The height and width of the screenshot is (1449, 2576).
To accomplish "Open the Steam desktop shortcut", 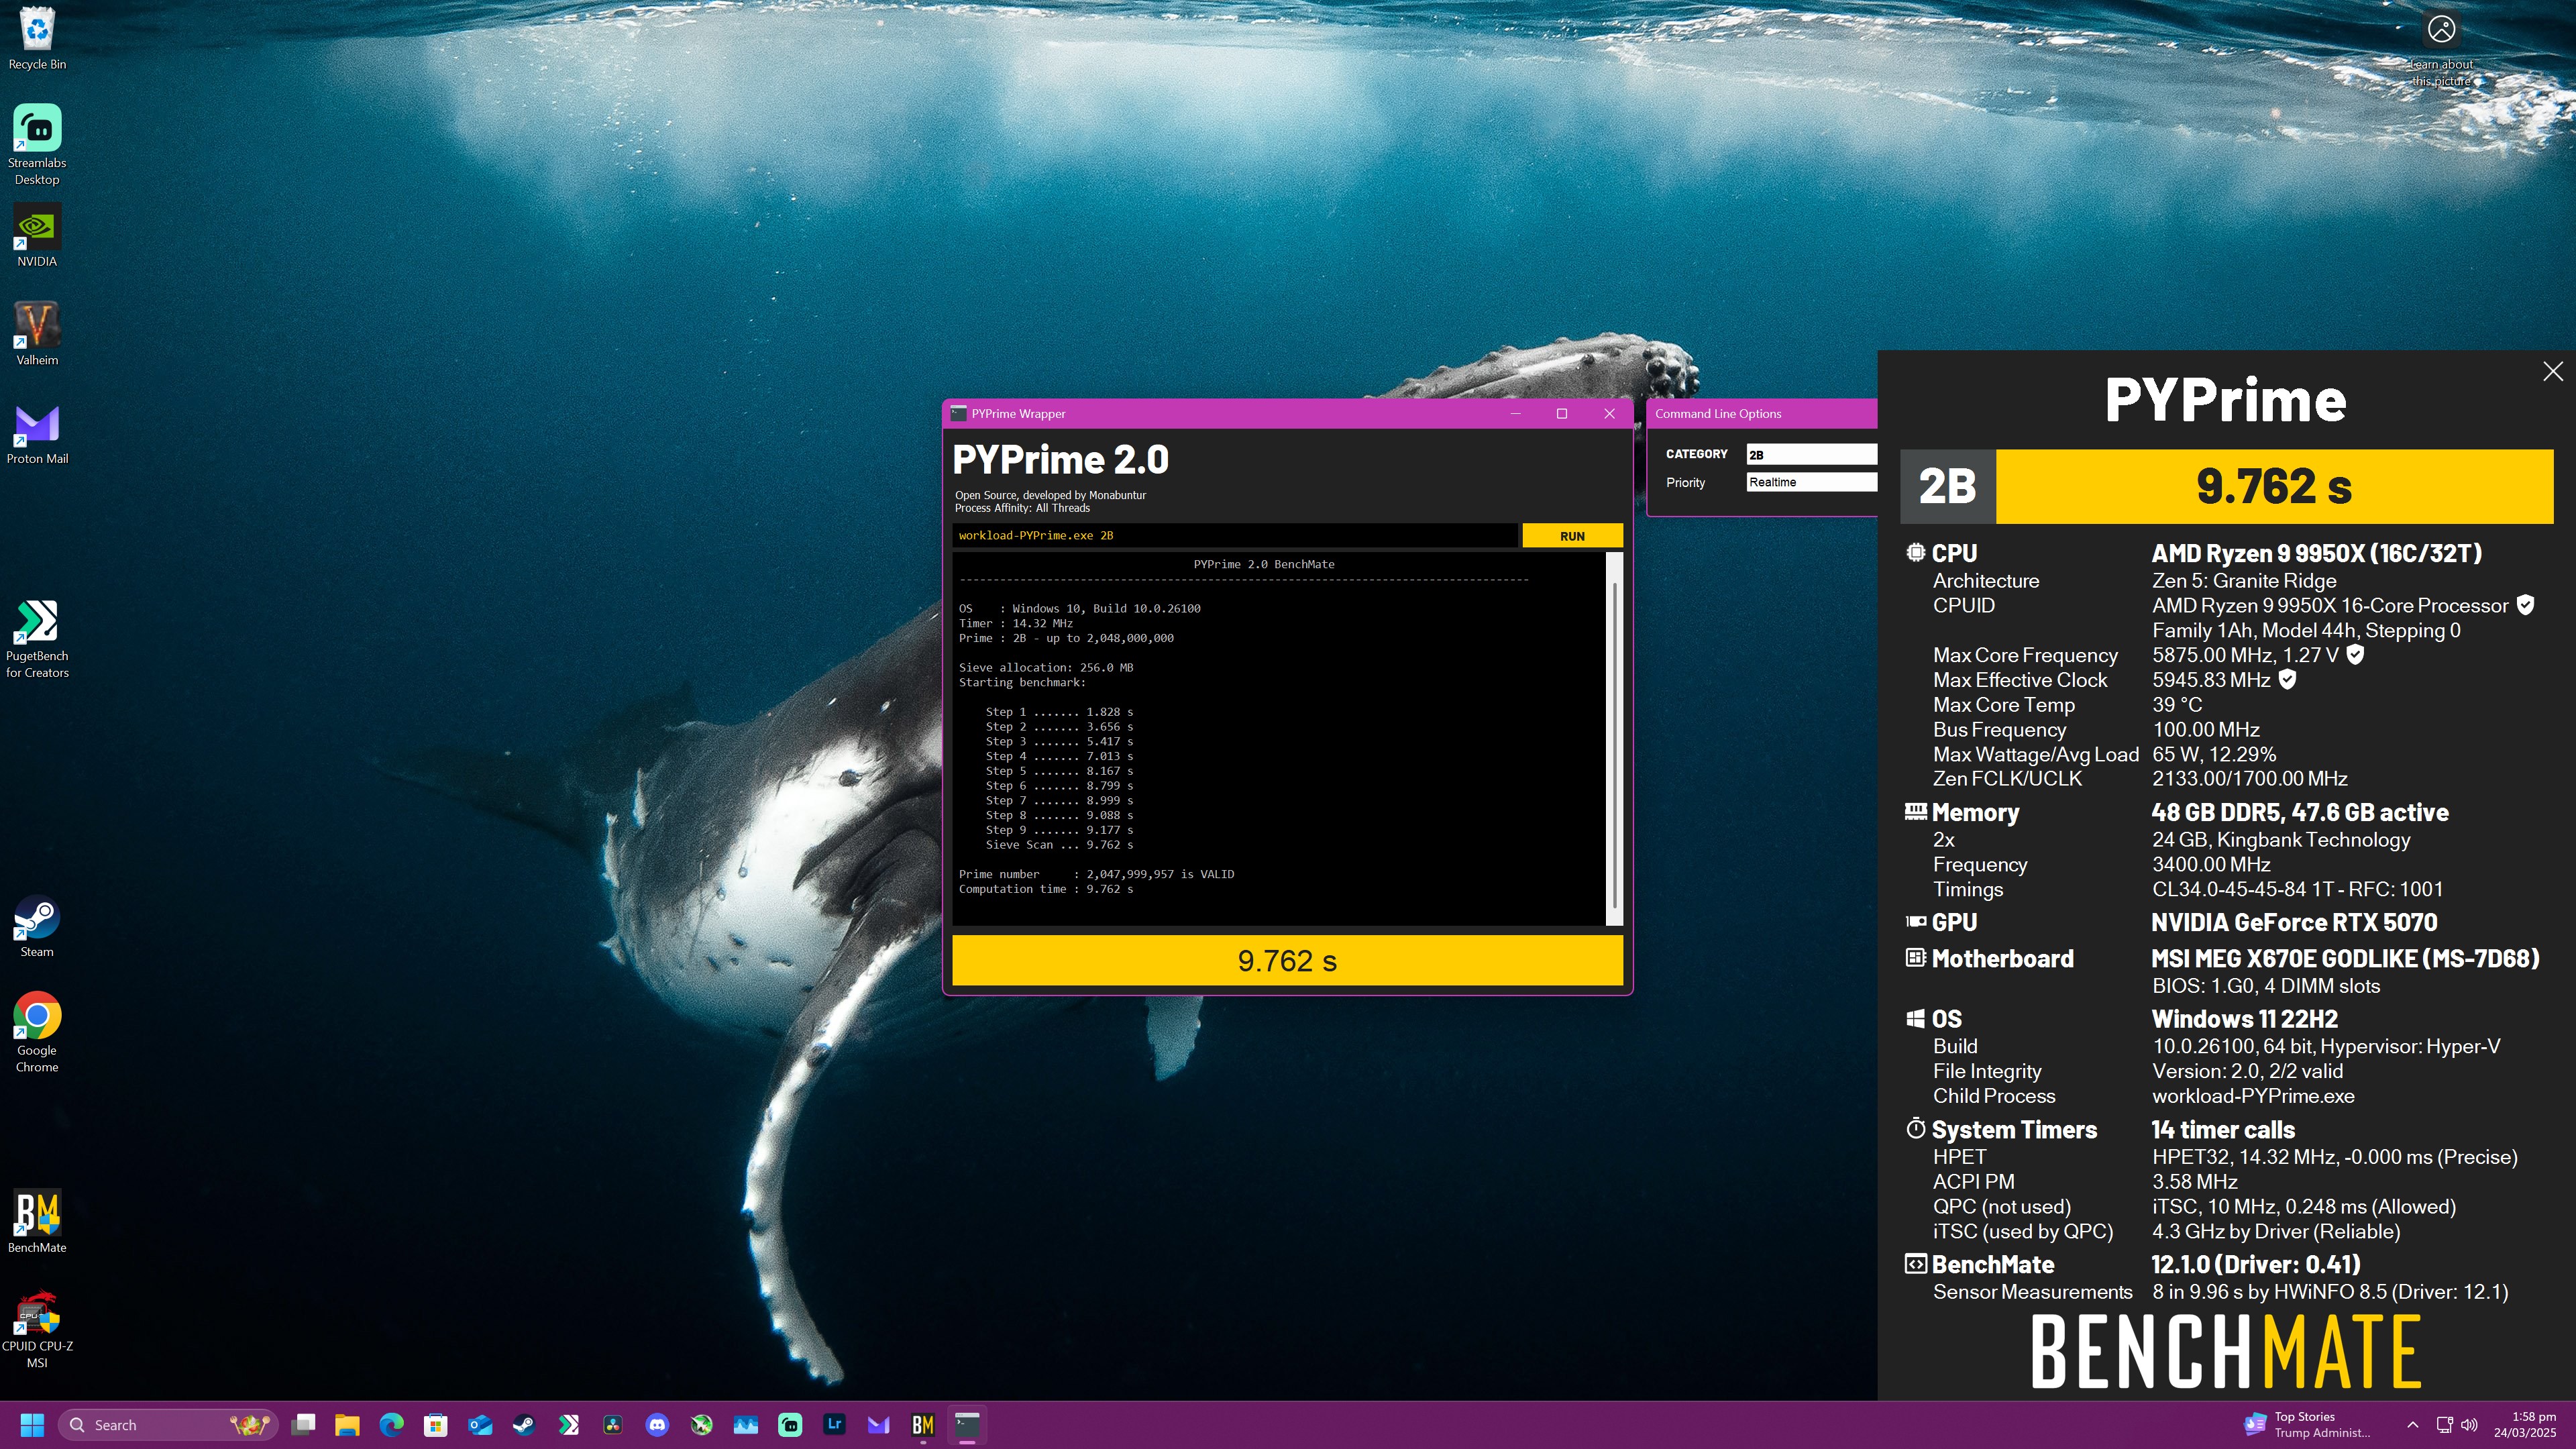I will (x=37, y=926).
